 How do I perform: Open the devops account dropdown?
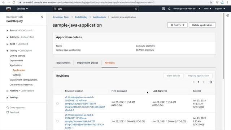pos(187,9)
